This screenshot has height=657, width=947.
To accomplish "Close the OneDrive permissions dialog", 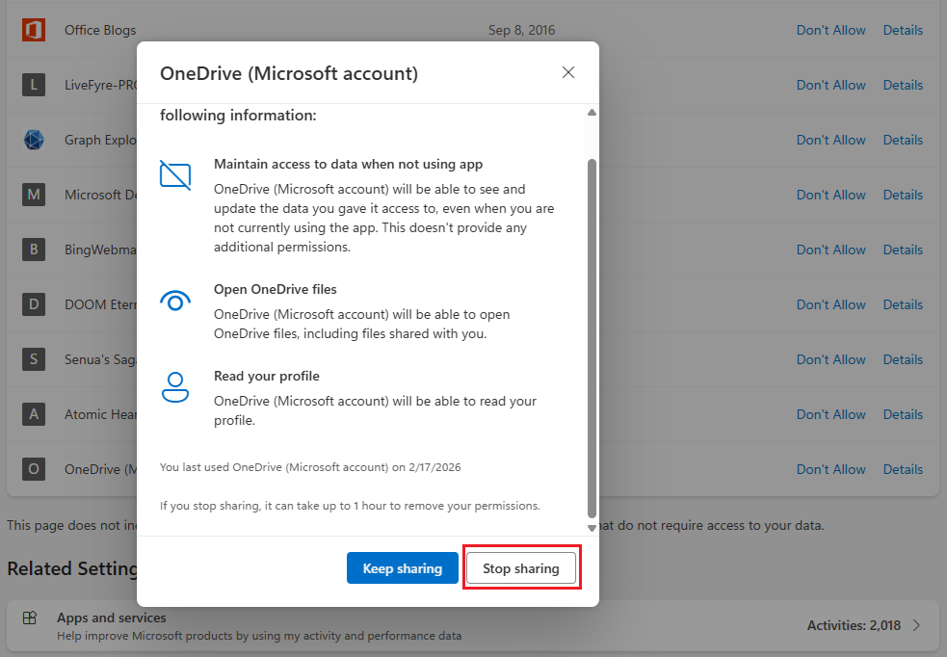I will pyautogui.click(x=568, y=73).
